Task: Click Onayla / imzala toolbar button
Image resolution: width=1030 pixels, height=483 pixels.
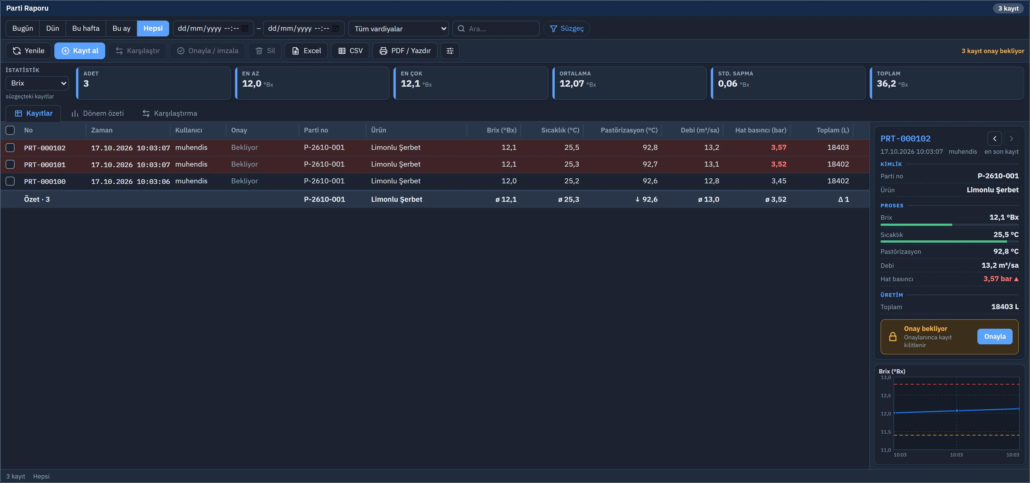Action: pyautogui.click(x=207, y=51)
